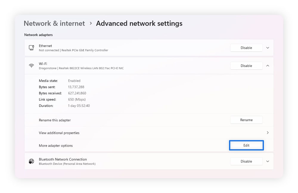Click the Network adapters heading
This screenshot has height=193, width=298.
click(x=38, y=35)
